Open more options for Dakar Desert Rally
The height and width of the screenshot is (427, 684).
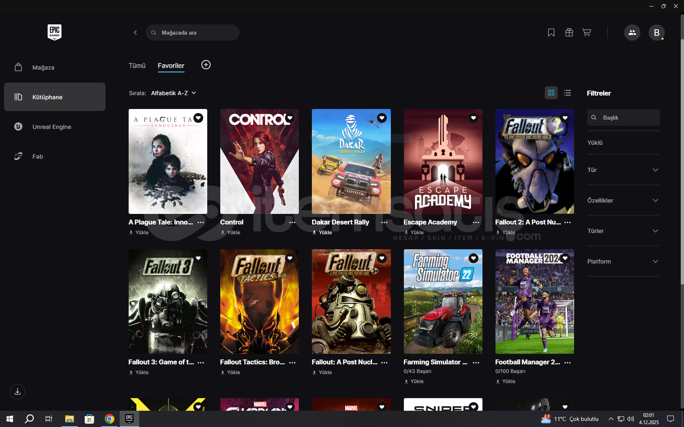384,222
